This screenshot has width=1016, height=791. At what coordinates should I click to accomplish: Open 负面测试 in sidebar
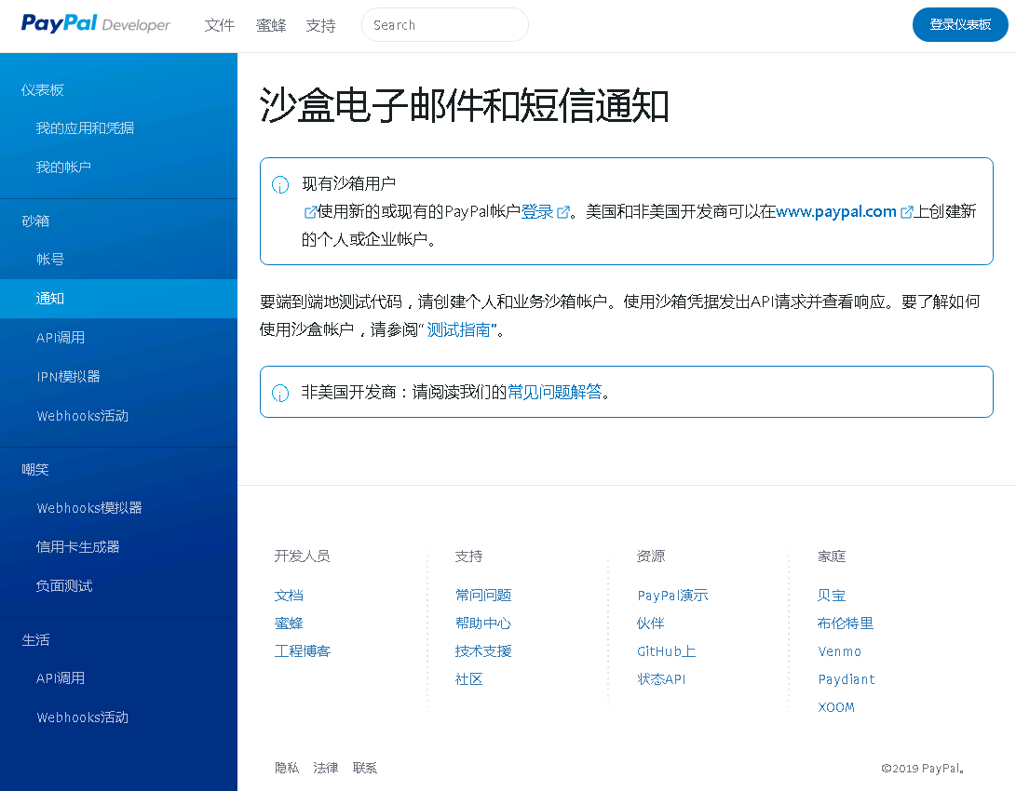[64, 586]
